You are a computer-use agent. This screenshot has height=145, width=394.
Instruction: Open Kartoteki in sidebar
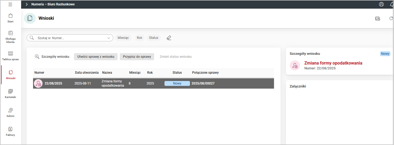click(x=11, y=93)
